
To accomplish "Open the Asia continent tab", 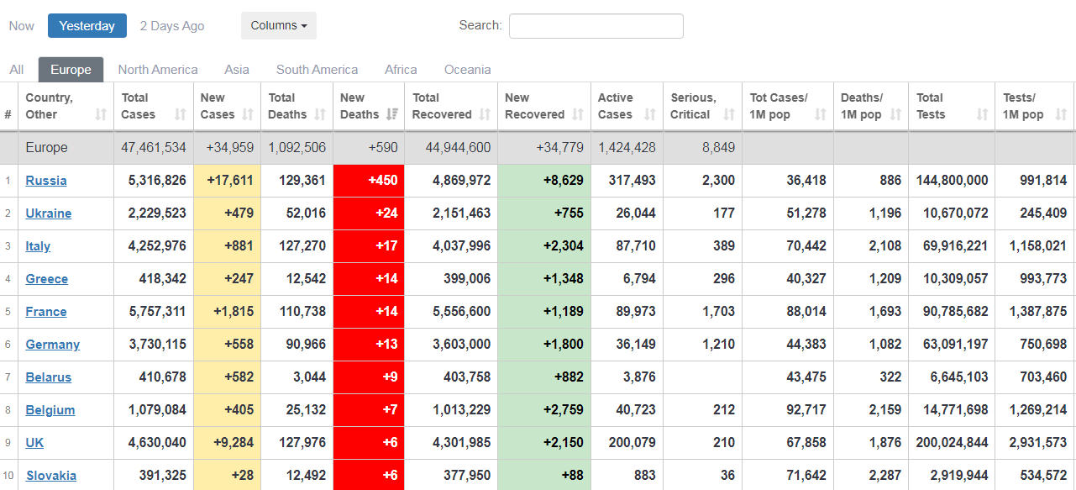I will [x=237, y=70].
